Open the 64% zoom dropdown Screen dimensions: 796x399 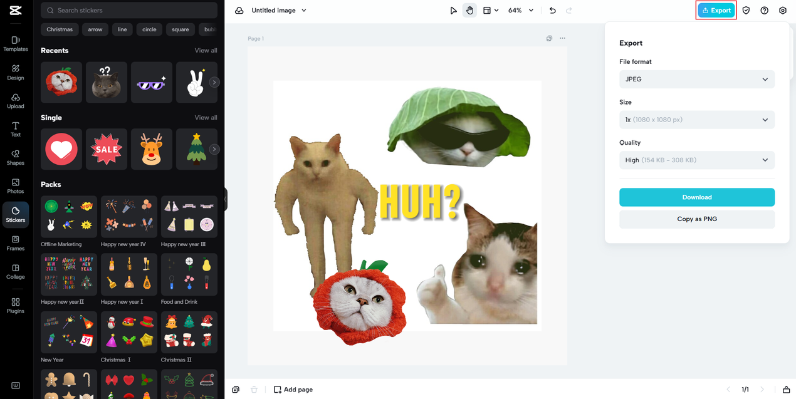click(x=520, y=11)
